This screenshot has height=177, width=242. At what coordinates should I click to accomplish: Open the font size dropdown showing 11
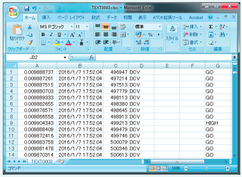pos(87,27)
